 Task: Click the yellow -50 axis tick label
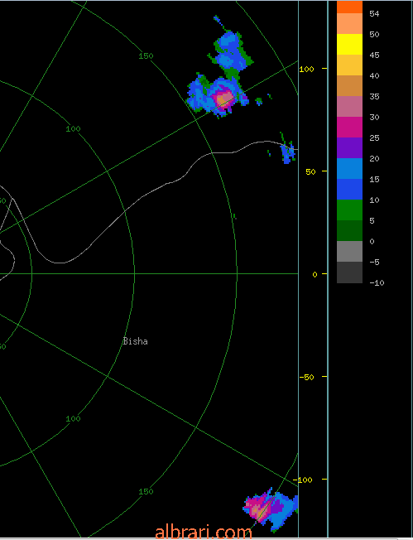[306, 377]
